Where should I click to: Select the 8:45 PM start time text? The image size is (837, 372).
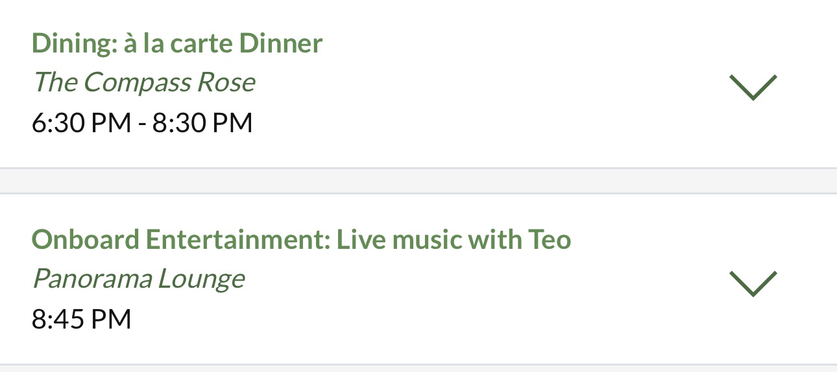[x=81, y=319]
